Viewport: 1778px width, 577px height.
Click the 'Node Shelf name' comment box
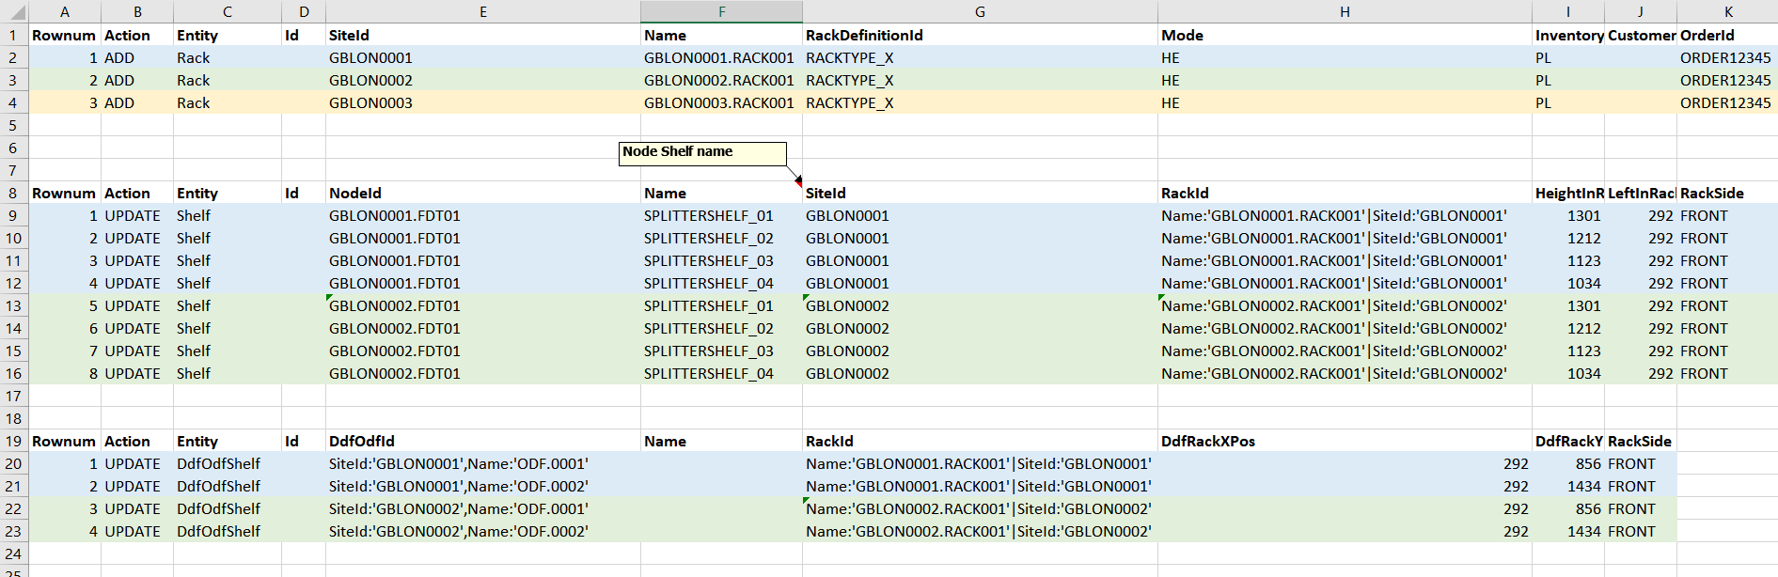[702, 154]
